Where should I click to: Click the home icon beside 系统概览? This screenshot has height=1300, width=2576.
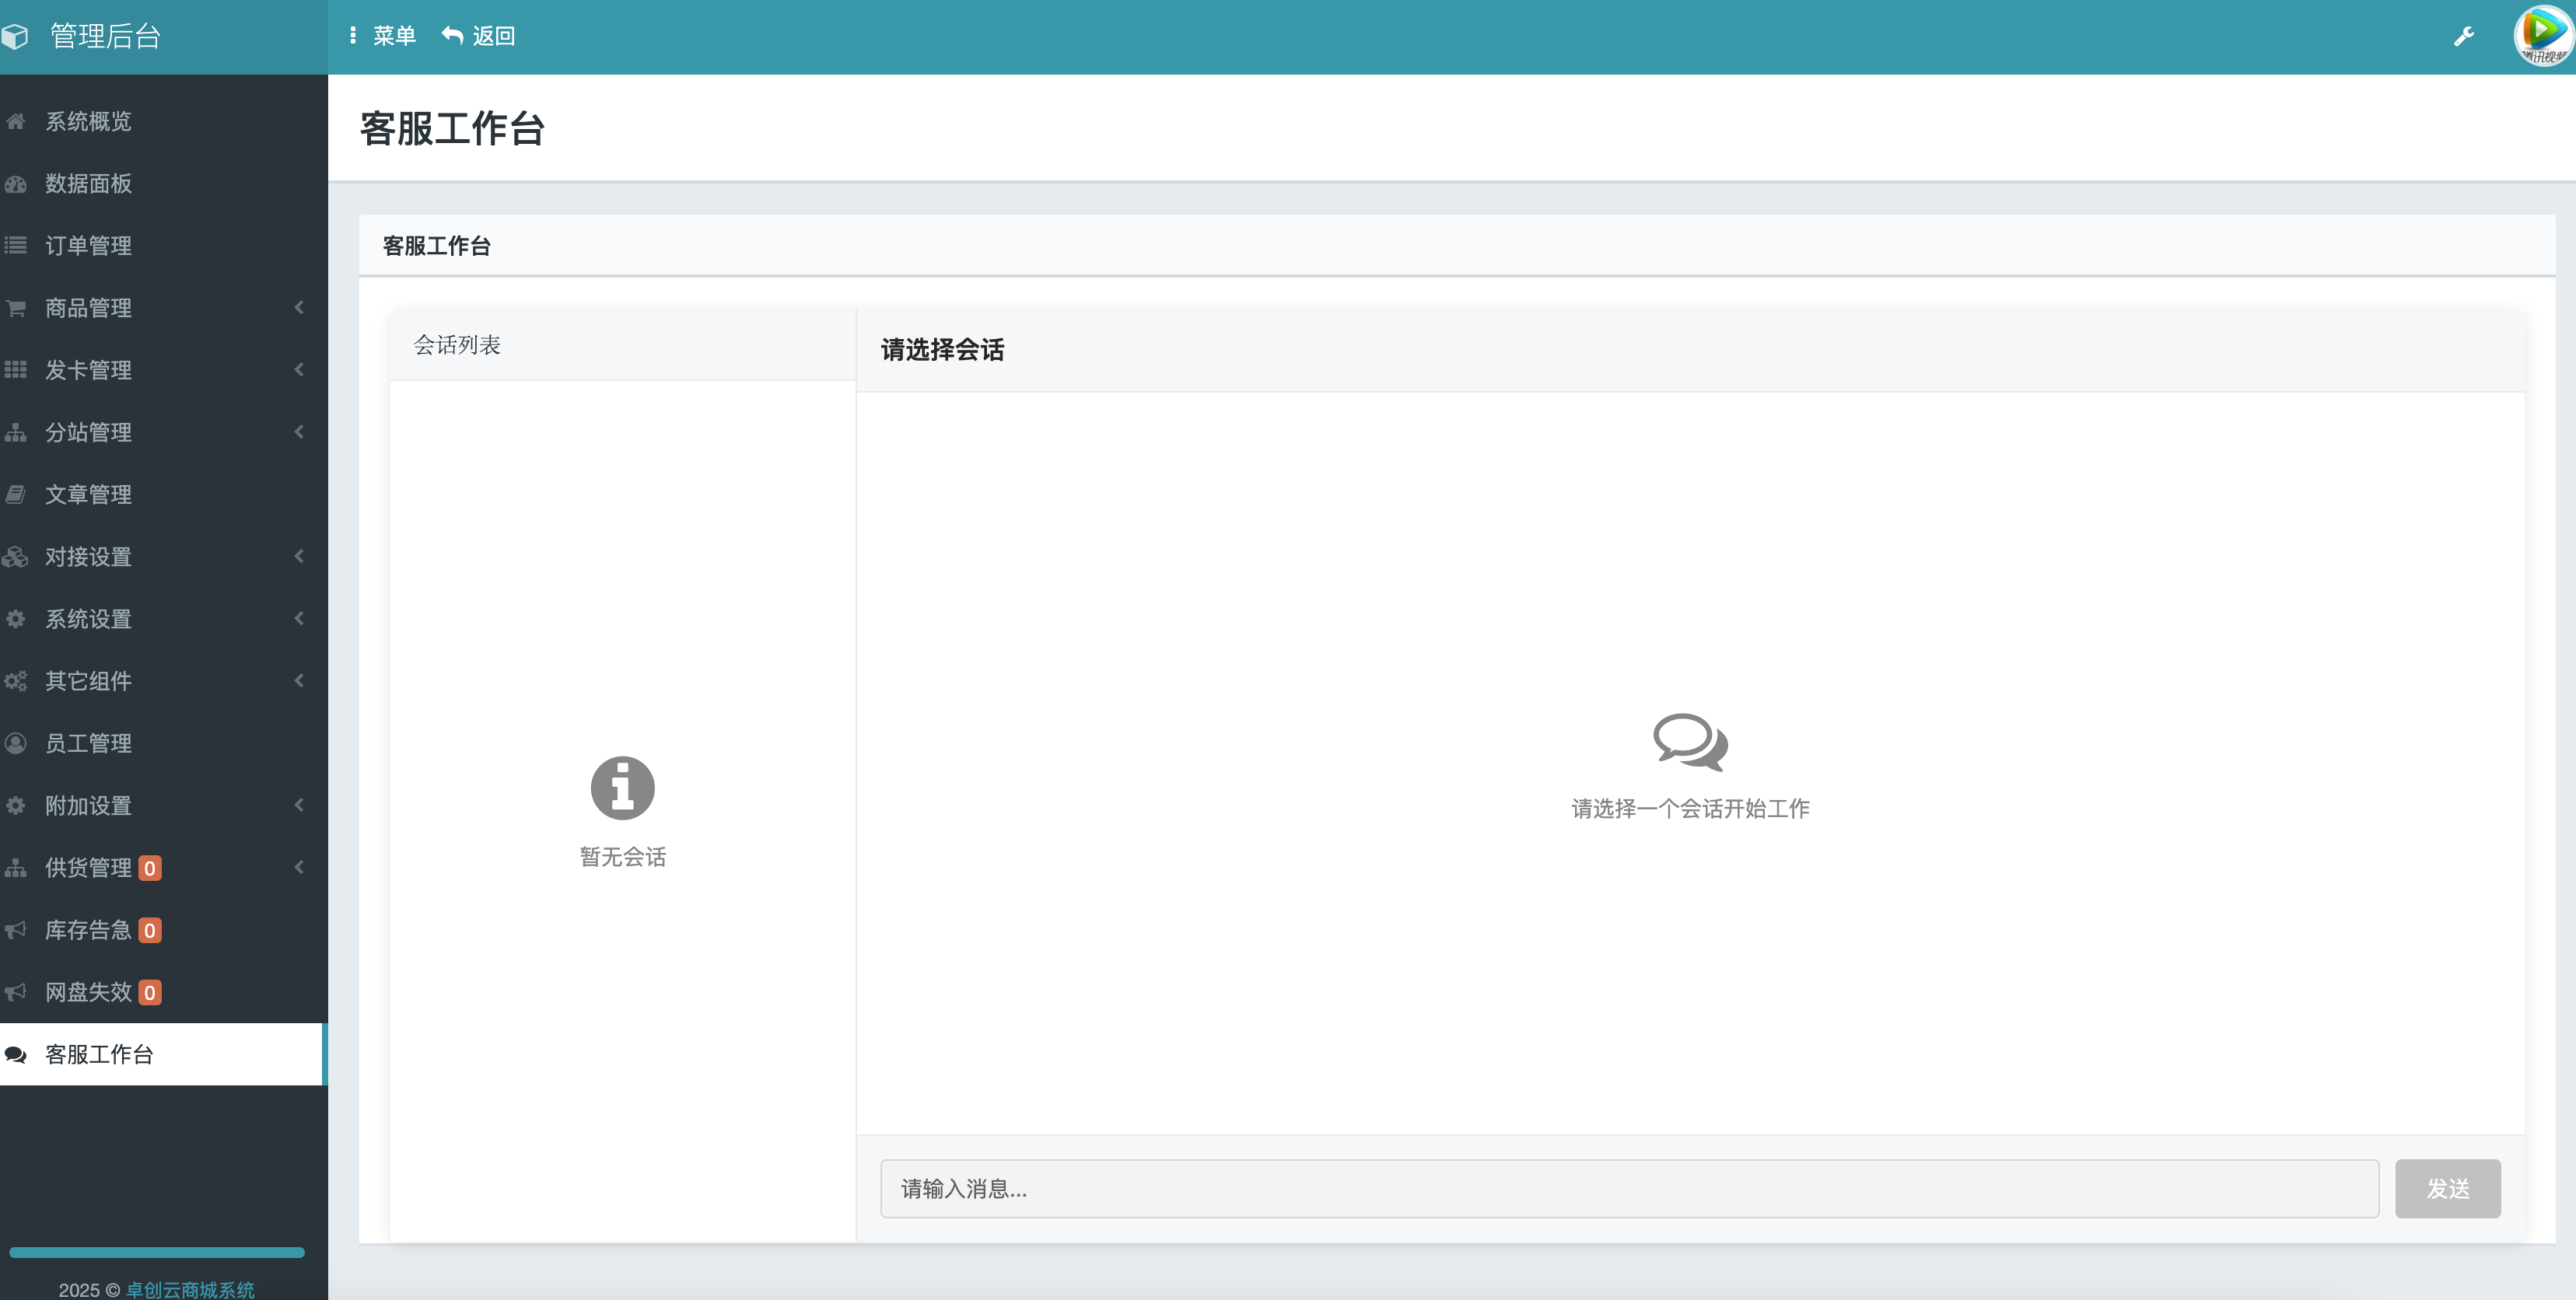pos(16,122)
